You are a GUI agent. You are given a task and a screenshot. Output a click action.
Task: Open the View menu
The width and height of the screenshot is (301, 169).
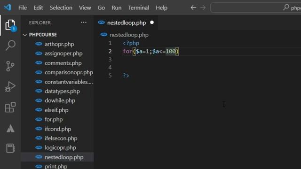coord(85,8)
